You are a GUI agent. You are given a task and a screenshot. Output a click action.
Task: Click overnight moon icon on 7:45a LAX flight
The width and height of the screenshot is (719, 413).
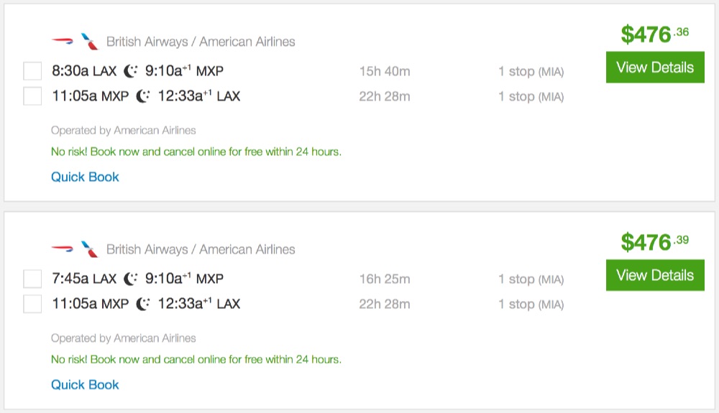[x=131, y=279]
